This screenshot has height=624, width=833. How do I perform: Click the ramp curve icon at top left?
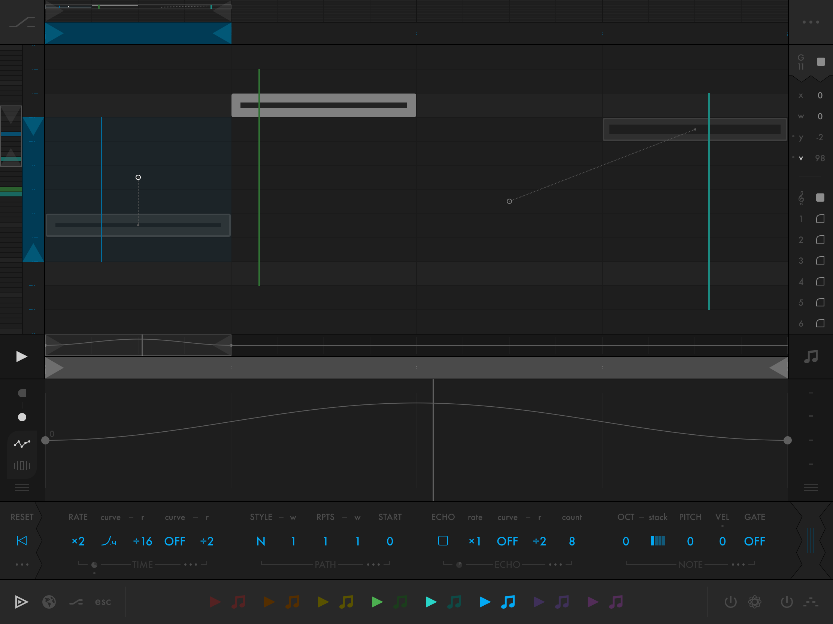click(x=22, y=22)
